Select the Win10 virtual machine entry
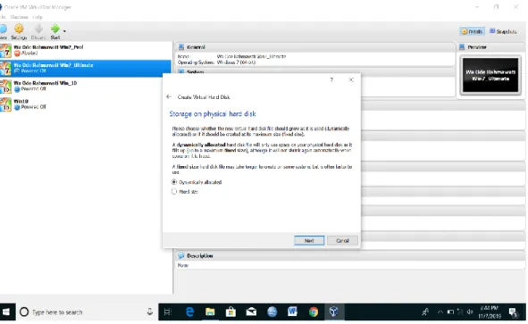 tap(86, 104)
